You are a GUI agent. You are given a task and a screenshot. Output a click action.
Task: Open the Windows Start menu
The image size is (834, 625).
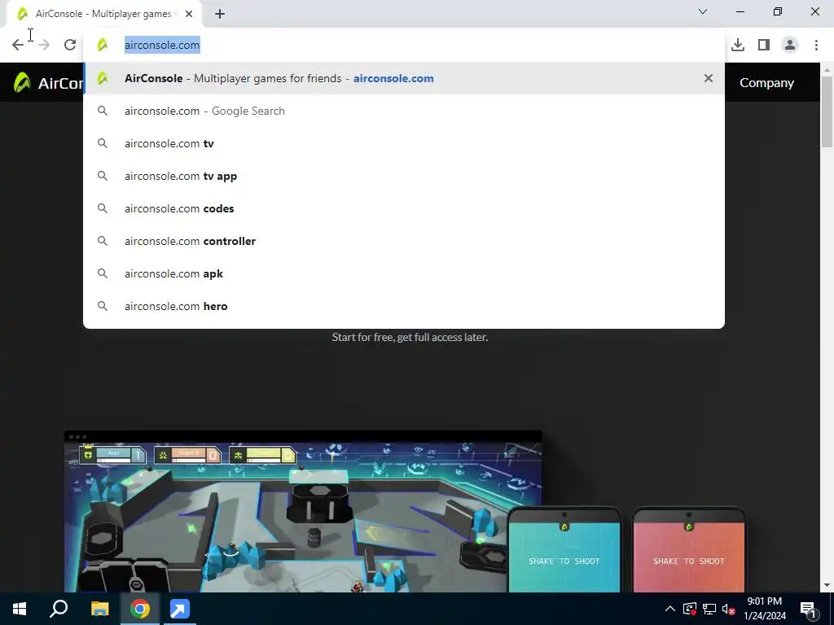pos(20,609)
